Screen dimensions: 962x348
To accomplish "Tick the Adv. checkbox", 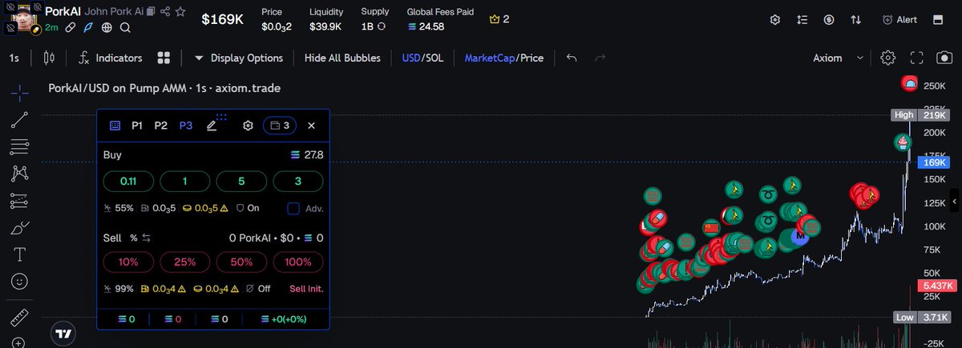I will [x=293, y=208].
